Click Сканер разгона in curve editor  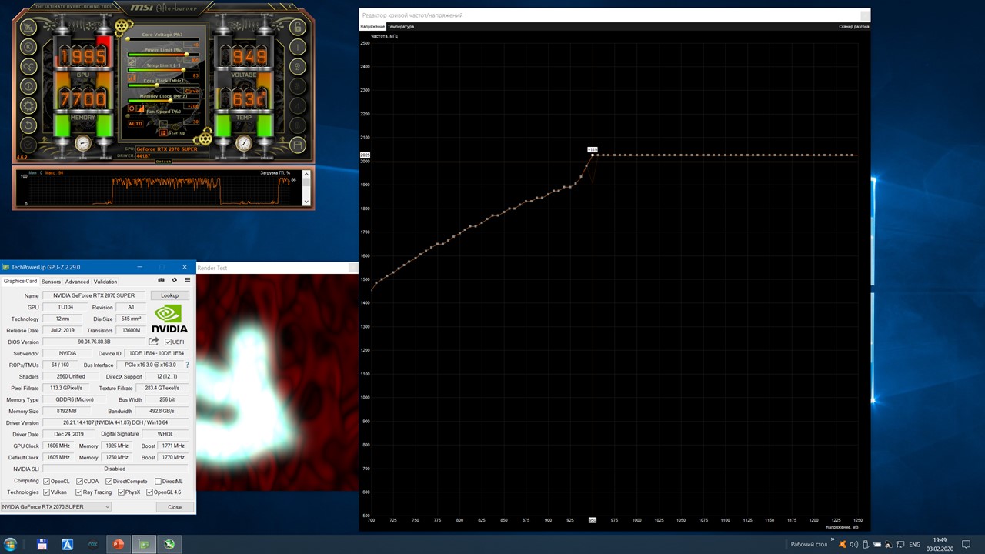click(854, 27)
